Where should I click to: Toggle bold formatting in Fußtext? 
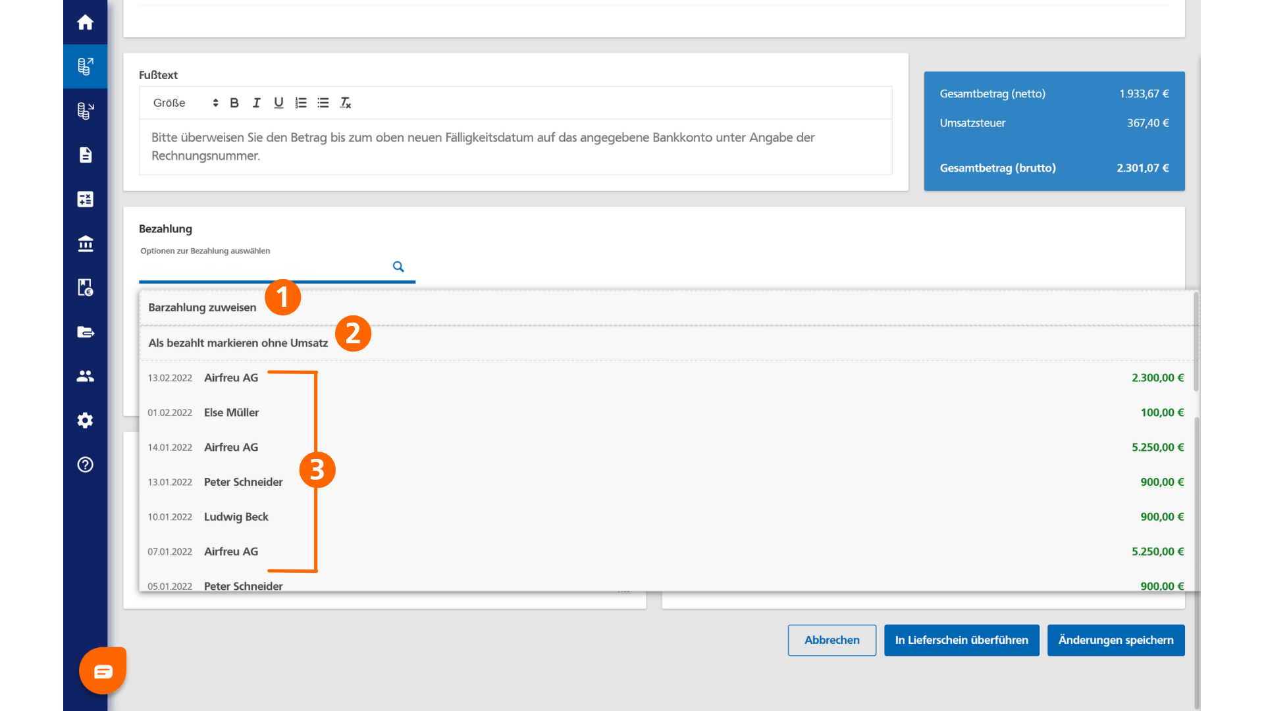click(x=234, y=103)
